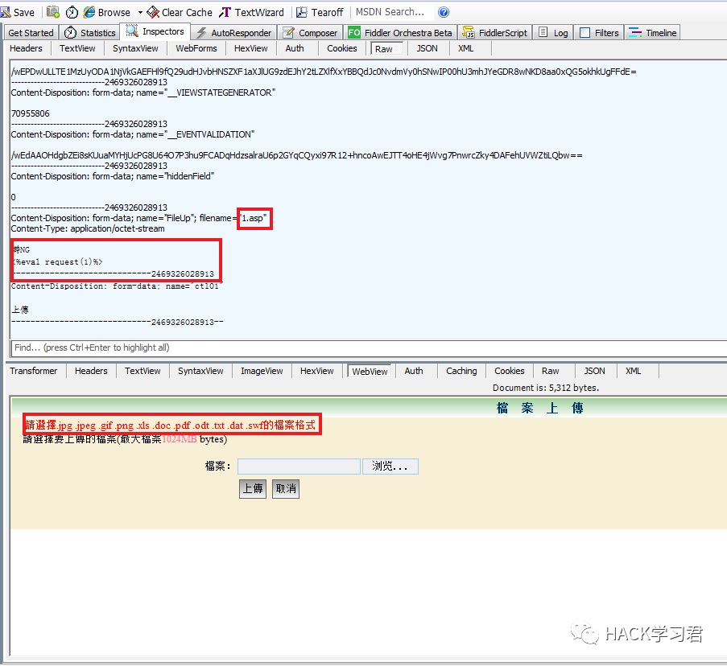This screenshot has width=727, height=666.
Task: Click the "Content-Type: application/octet-stream" line
Action: click(x=88, y=228)
